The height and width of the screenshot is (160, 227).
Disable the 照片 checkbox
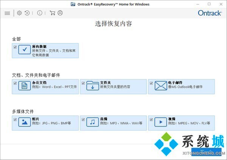coord(15,120)
